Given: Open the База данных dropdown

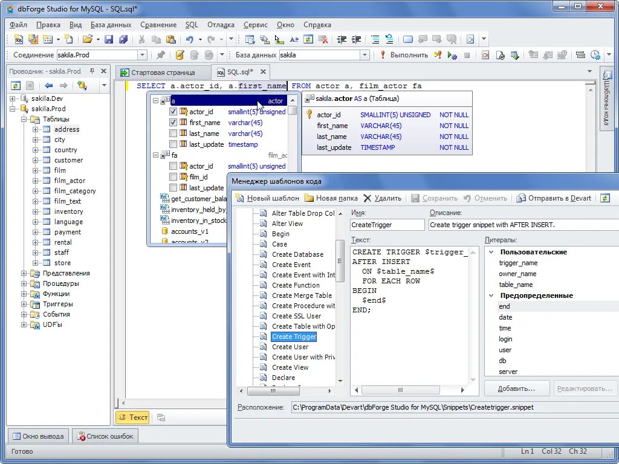Looking at the screenshot, I should click(x=365, y=55).
